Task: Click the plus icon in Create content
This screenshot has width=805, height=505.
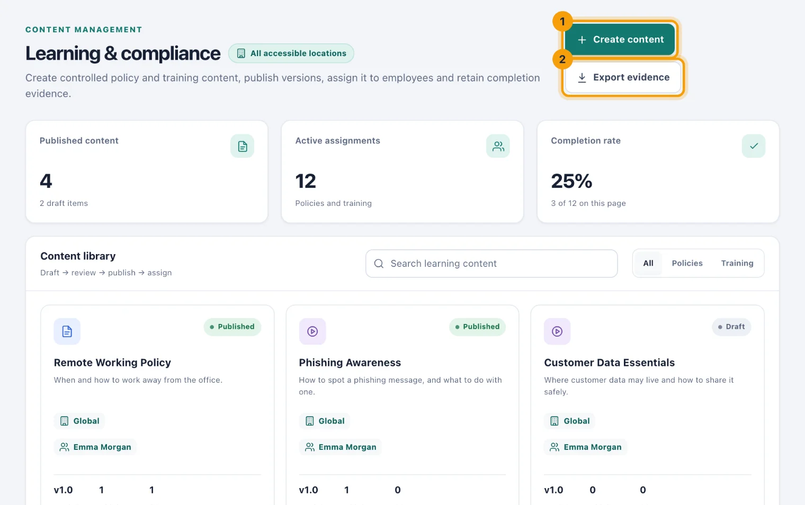Action: pyautogui.click(x=582, y=40)
